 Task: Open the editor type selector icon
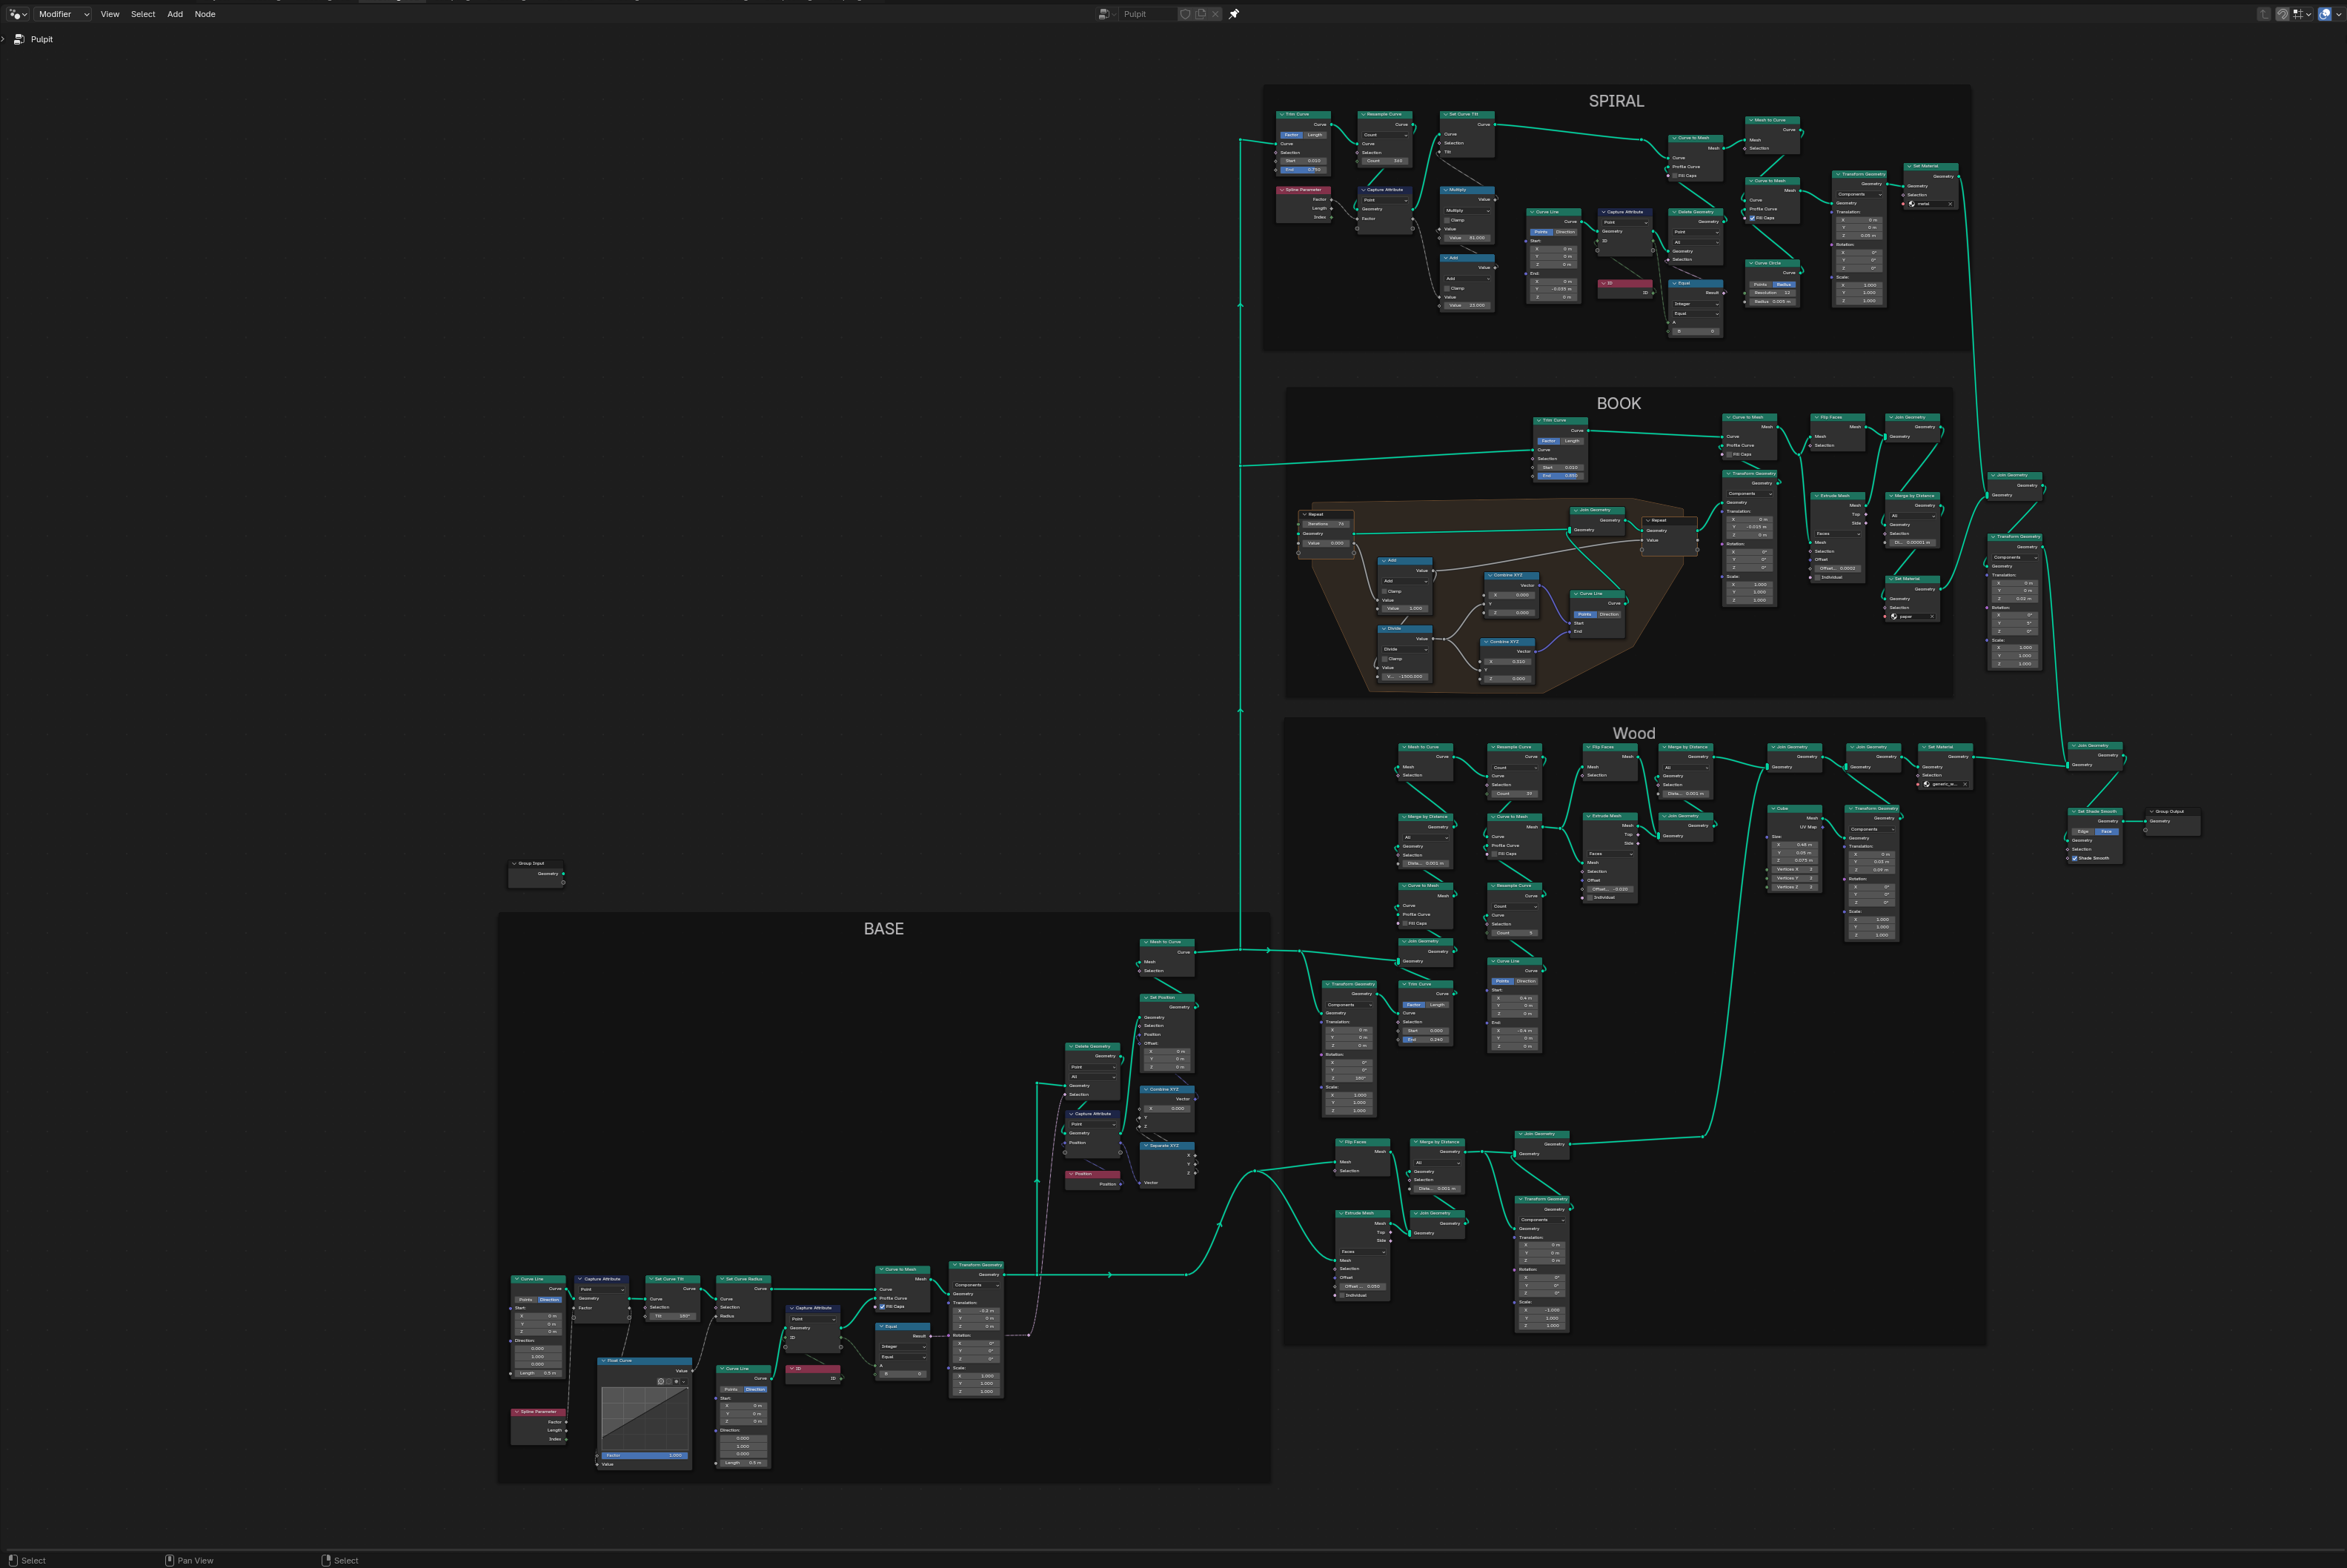point(18,14)
